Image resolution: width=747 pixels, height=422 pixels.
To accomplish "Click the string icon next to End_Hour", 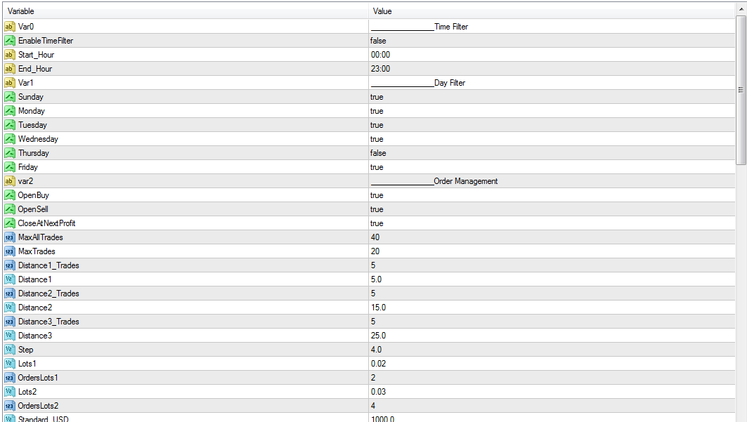I will click(x=10, y=69).
